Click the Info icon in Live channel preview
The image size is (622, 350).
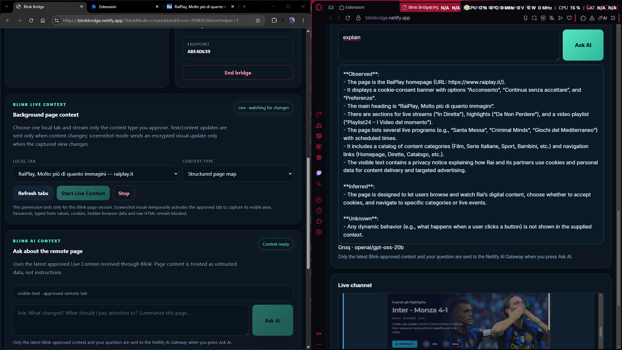pyautogui.click(x=426, y=344)
